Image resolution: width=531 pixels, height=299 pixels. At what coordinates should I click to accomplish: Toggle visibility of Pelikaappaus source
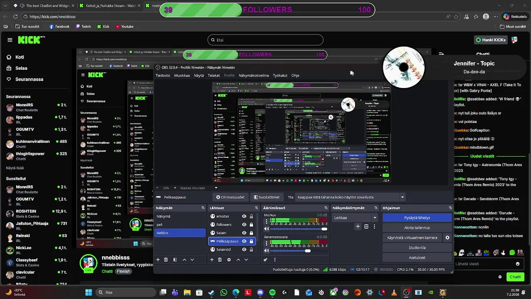click(244, 241)
